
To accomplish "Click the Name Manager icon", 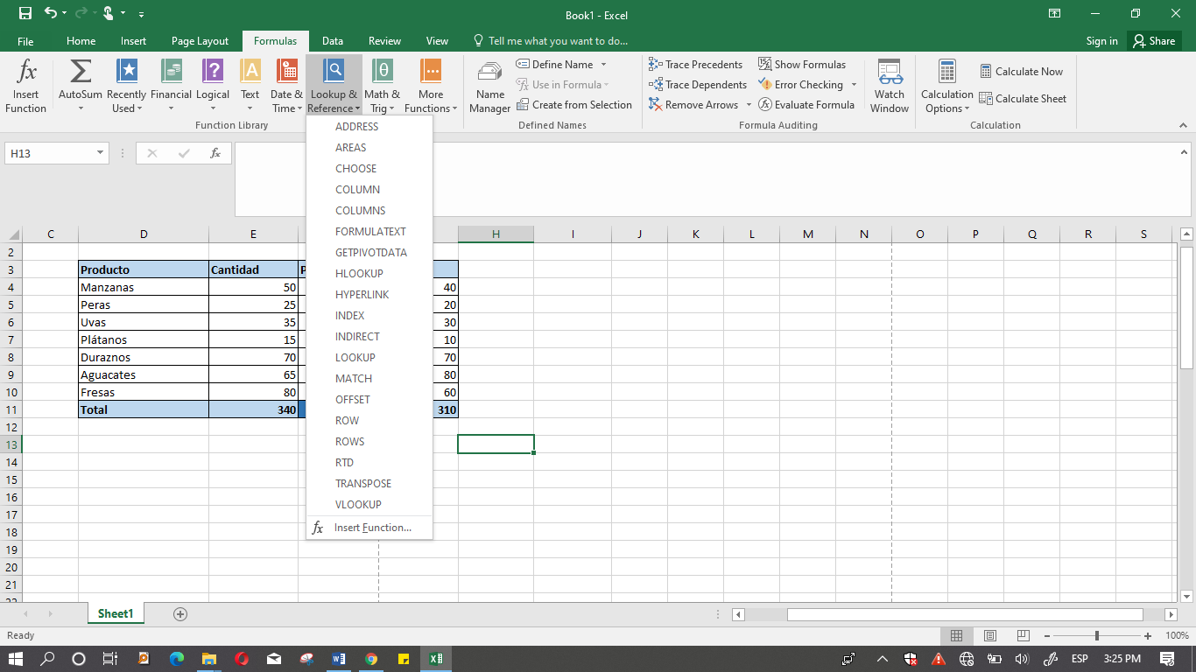I will [x=489, y=85].
